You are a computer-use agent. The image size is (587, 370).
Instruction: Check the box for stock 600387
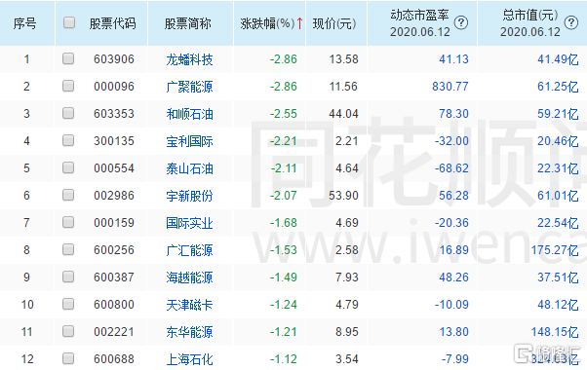(68, 277)
